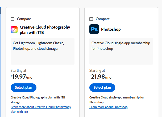Click the Creative Cloud rainbow logo icon
This screenshot has height=117, width=162.
(x=14, y=30)
